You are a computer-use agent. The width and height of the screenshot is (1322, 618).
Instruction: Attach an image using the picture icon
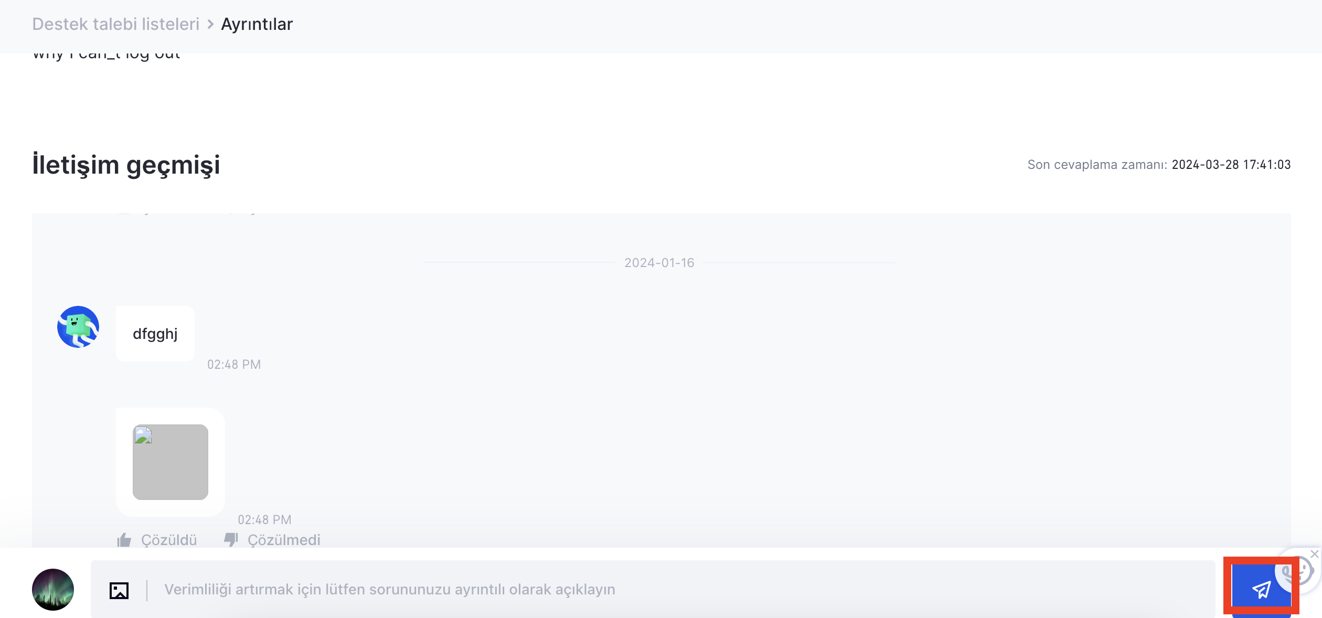(119, 590)
